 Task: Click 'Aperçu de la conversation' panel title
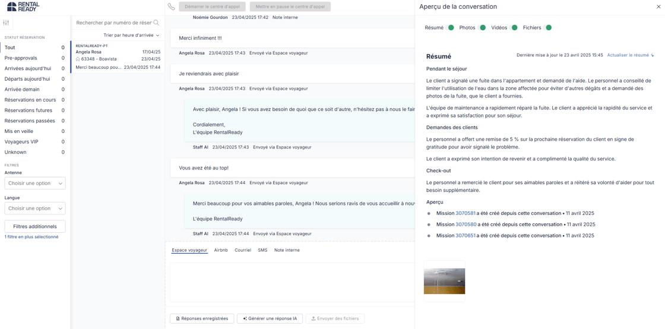pos(458,7)
